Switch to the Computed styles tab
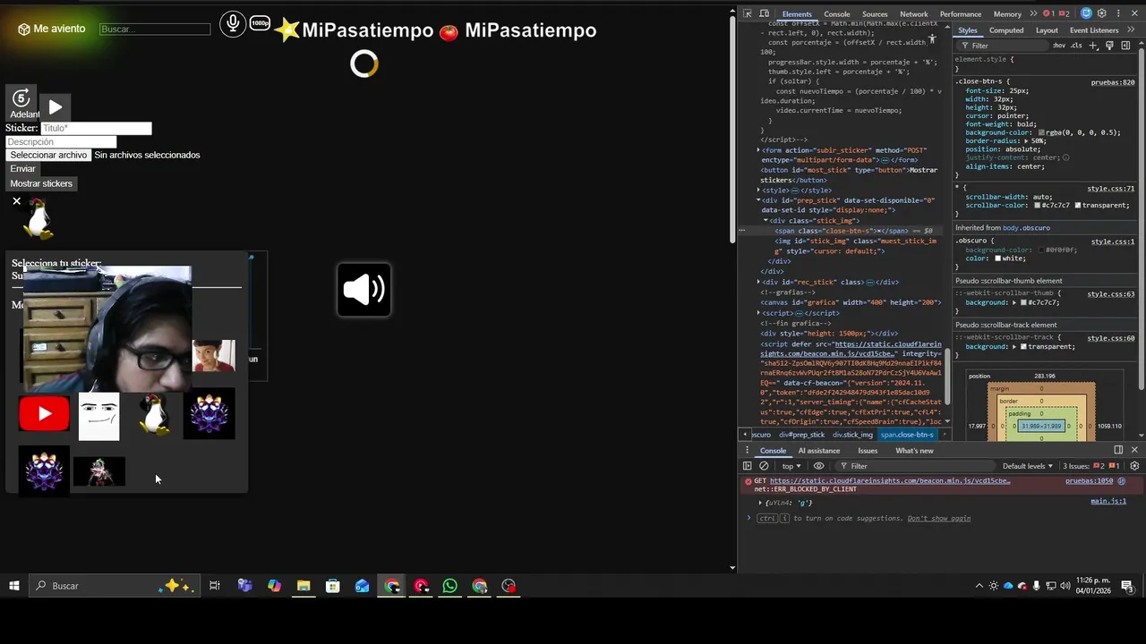 click(x=1006, y=30)
